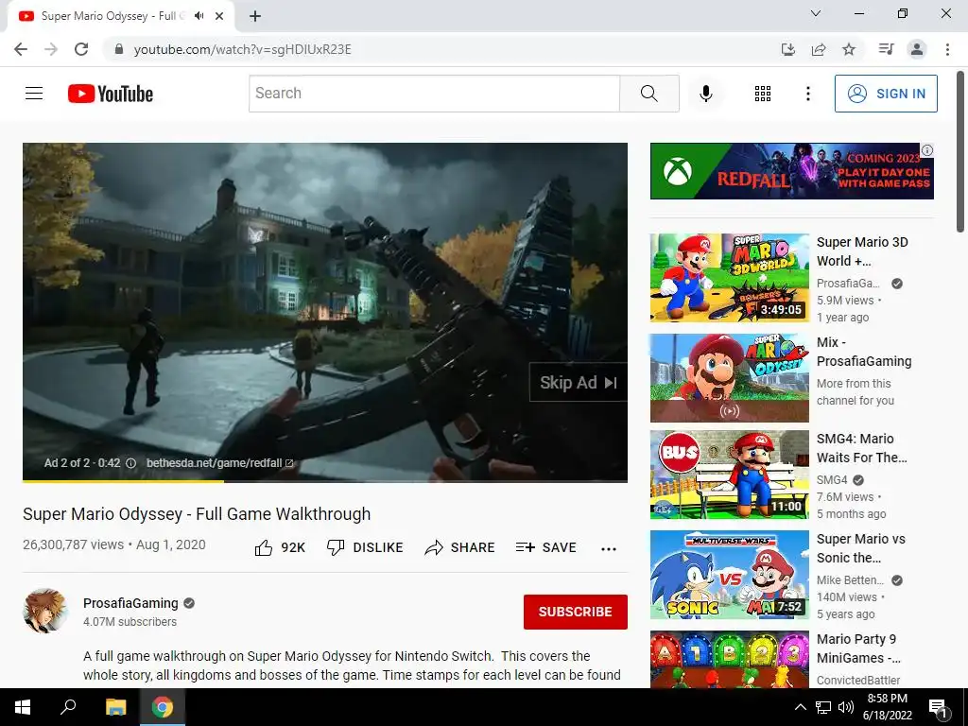Open SMG4 Mario Waits For The Bus thumbnail
This screenshot has width=968, height=726.
click(x=729, y=475)
